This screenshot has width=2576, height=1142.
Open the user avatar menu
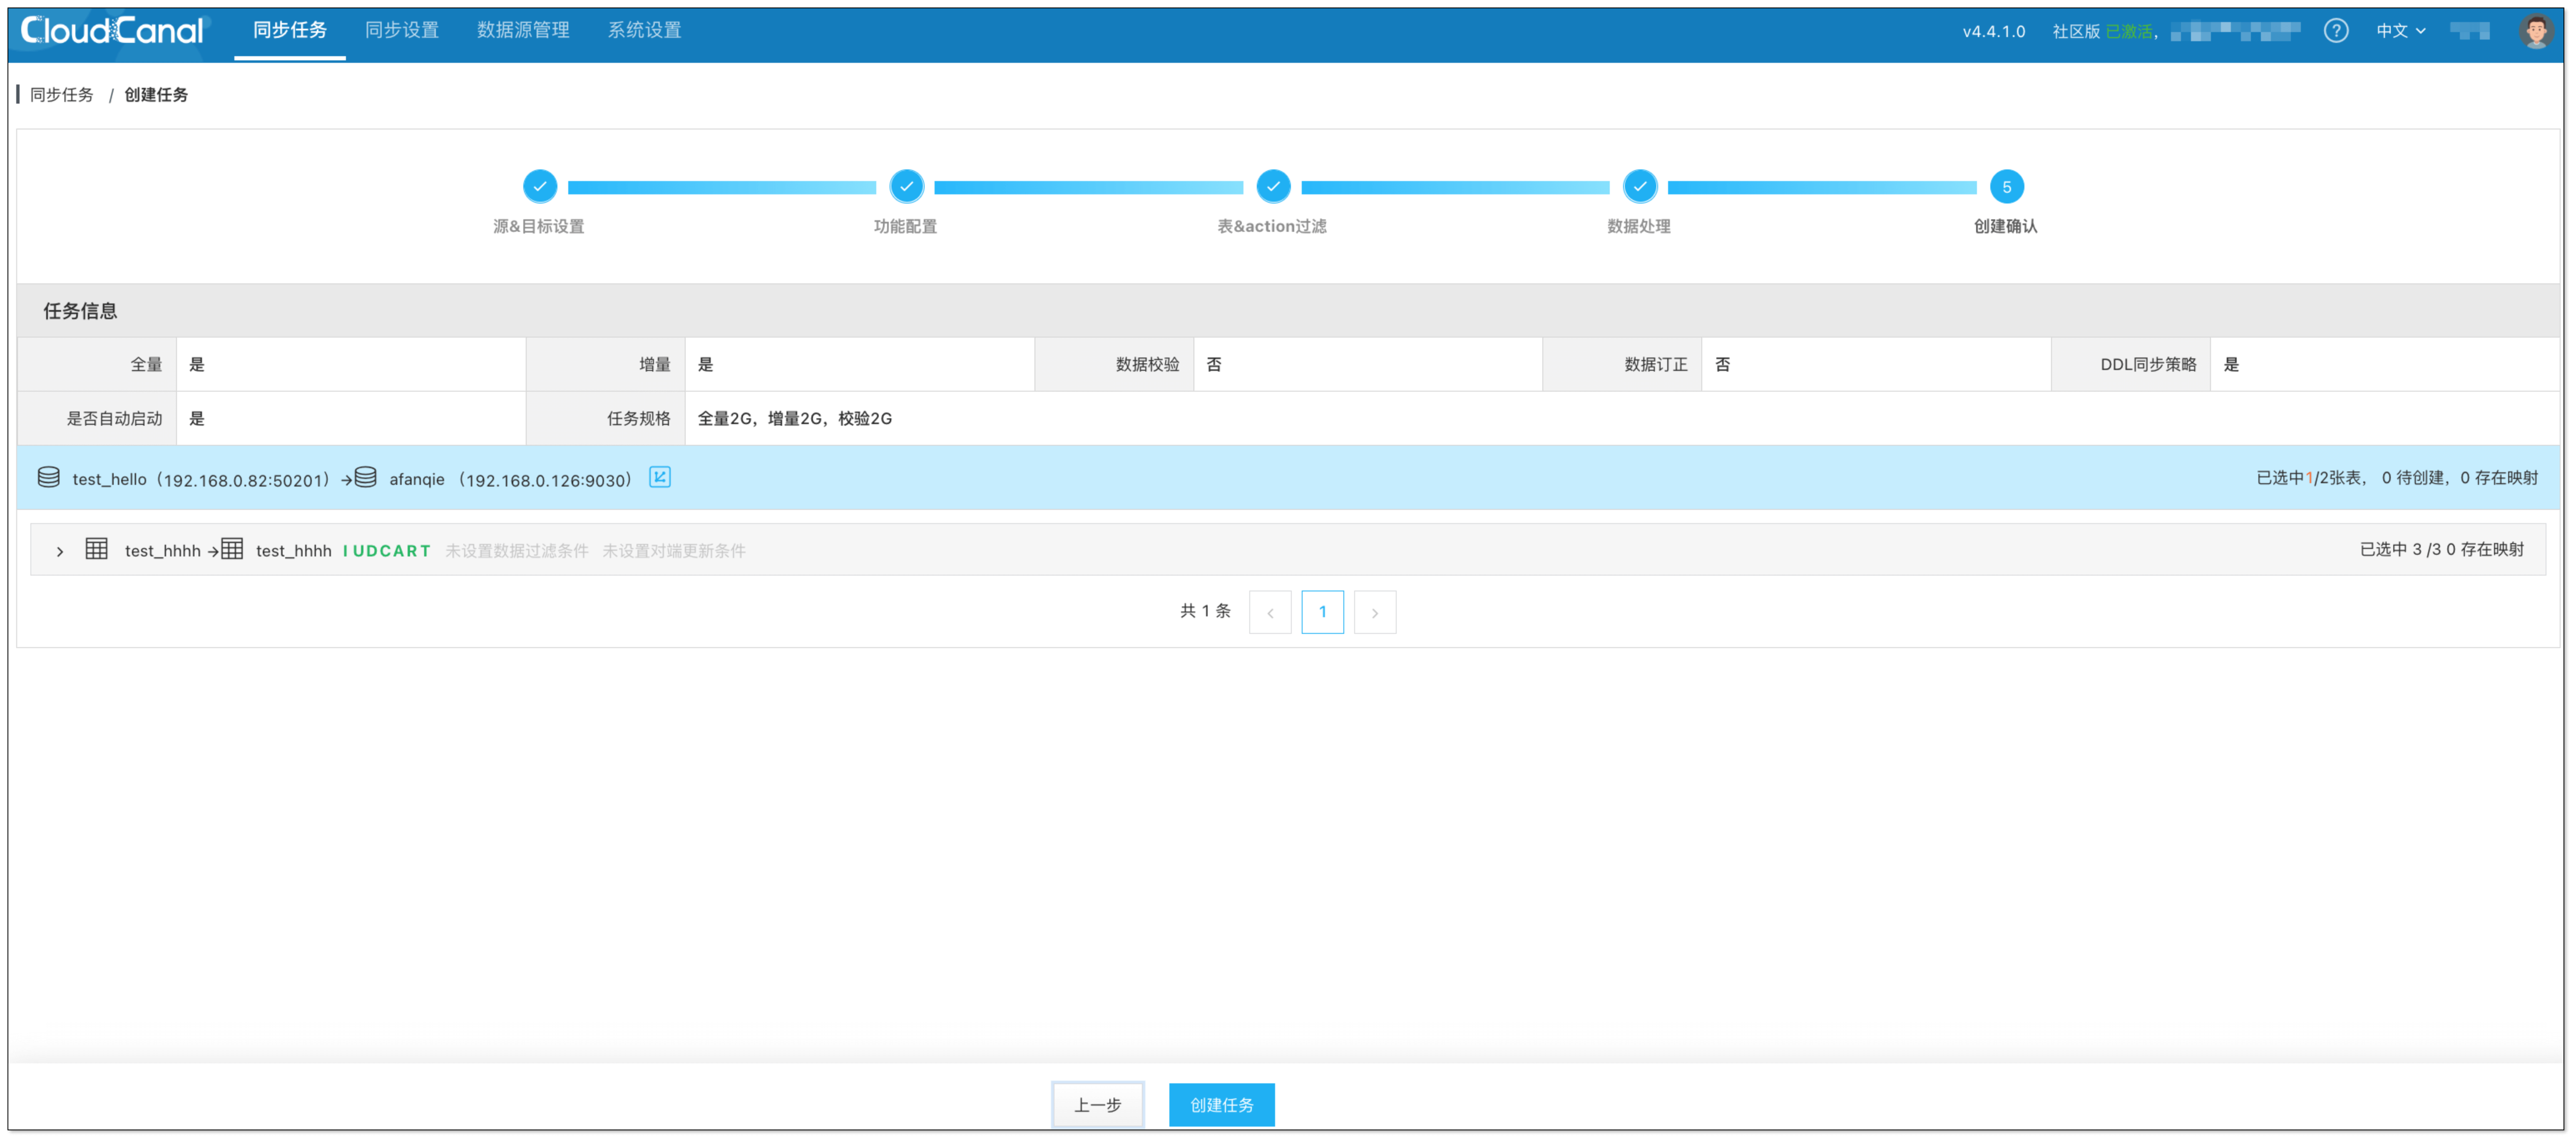pyautogui.click(x=2535, y=31)
